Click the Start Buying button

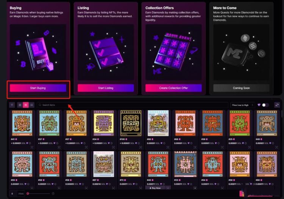coord(38,88)
